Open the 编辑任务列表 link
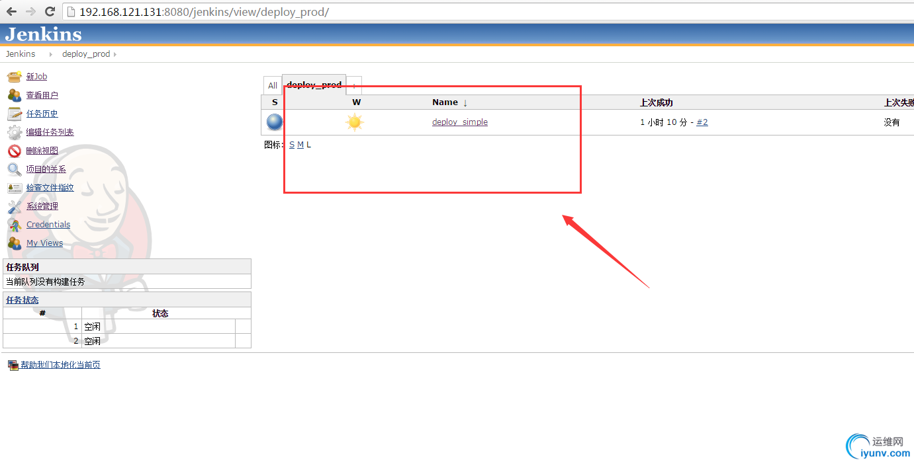 tap(50, 132)
